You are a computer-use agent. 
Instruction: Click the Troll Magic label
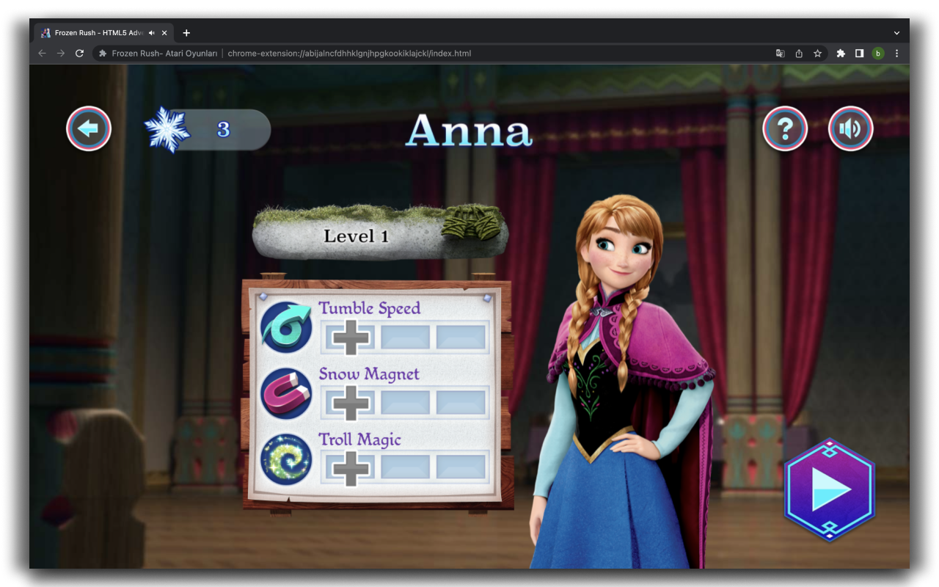(359, 440)
